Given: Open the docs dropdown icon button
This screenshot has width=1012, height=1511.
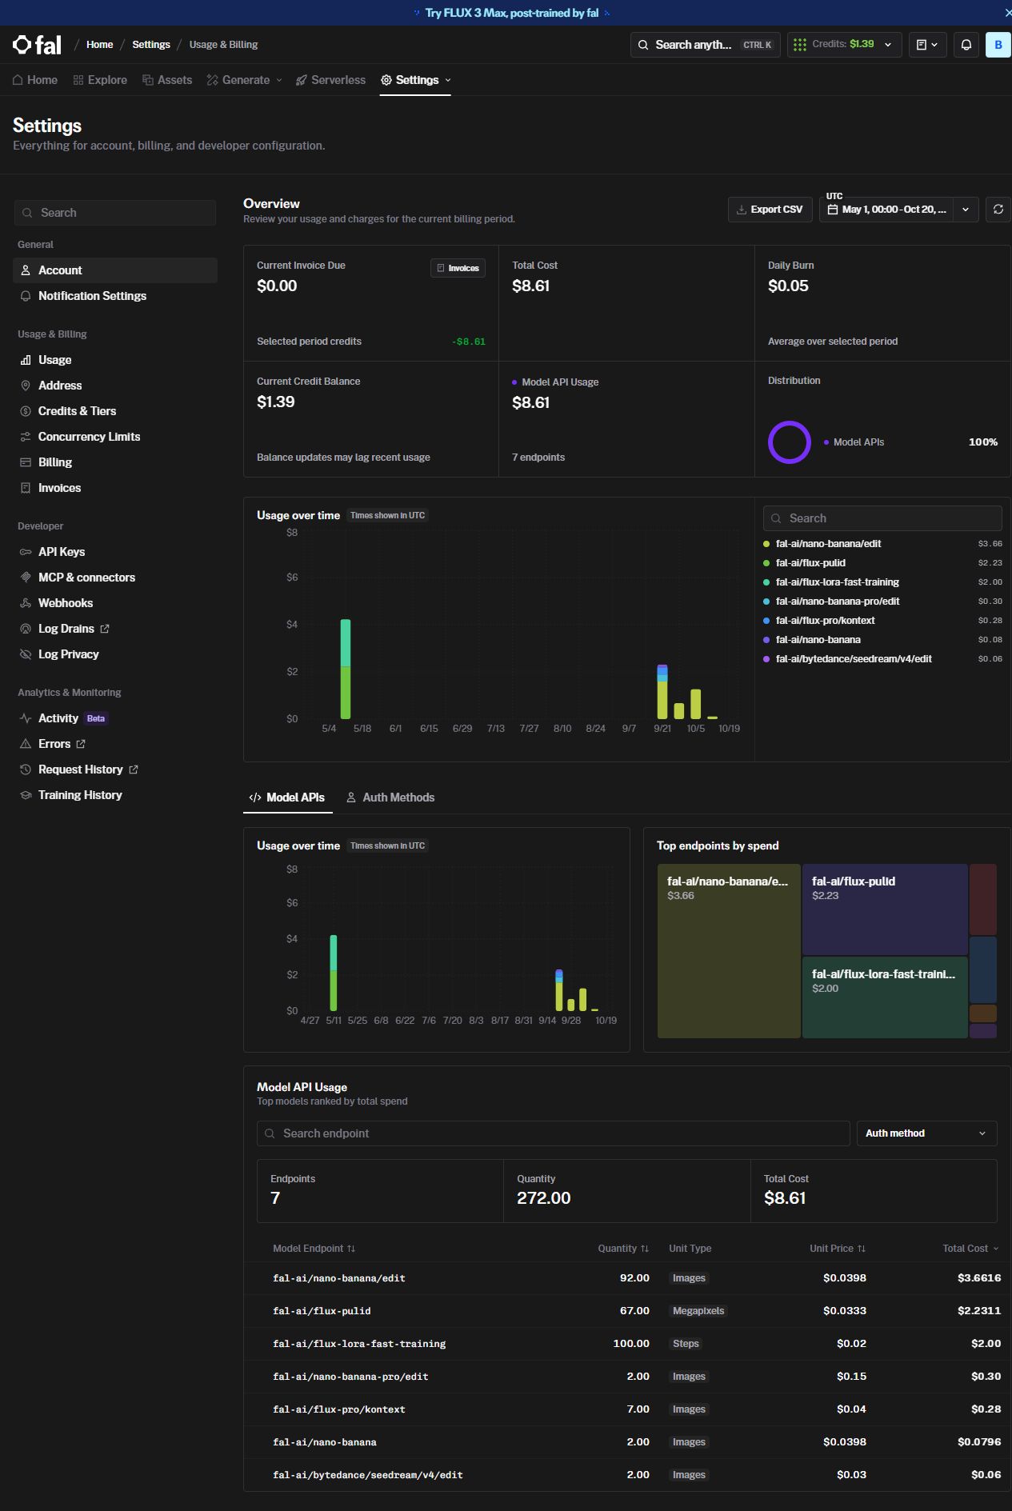Looking at the screenshot, I should click(927, 45).
